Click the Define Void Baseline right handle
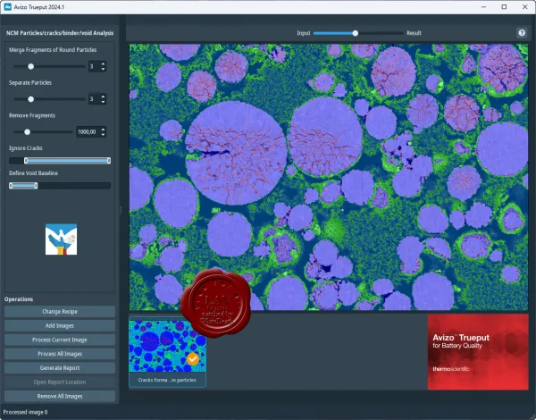This screenshot has height=420, width=536. (36, 185)
